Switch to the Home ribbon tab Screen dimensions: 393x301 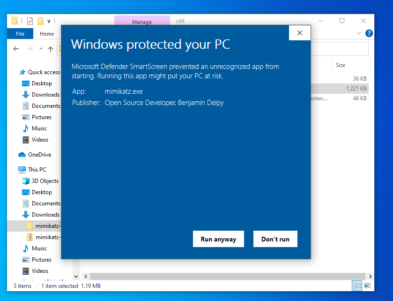coord(47,34)
